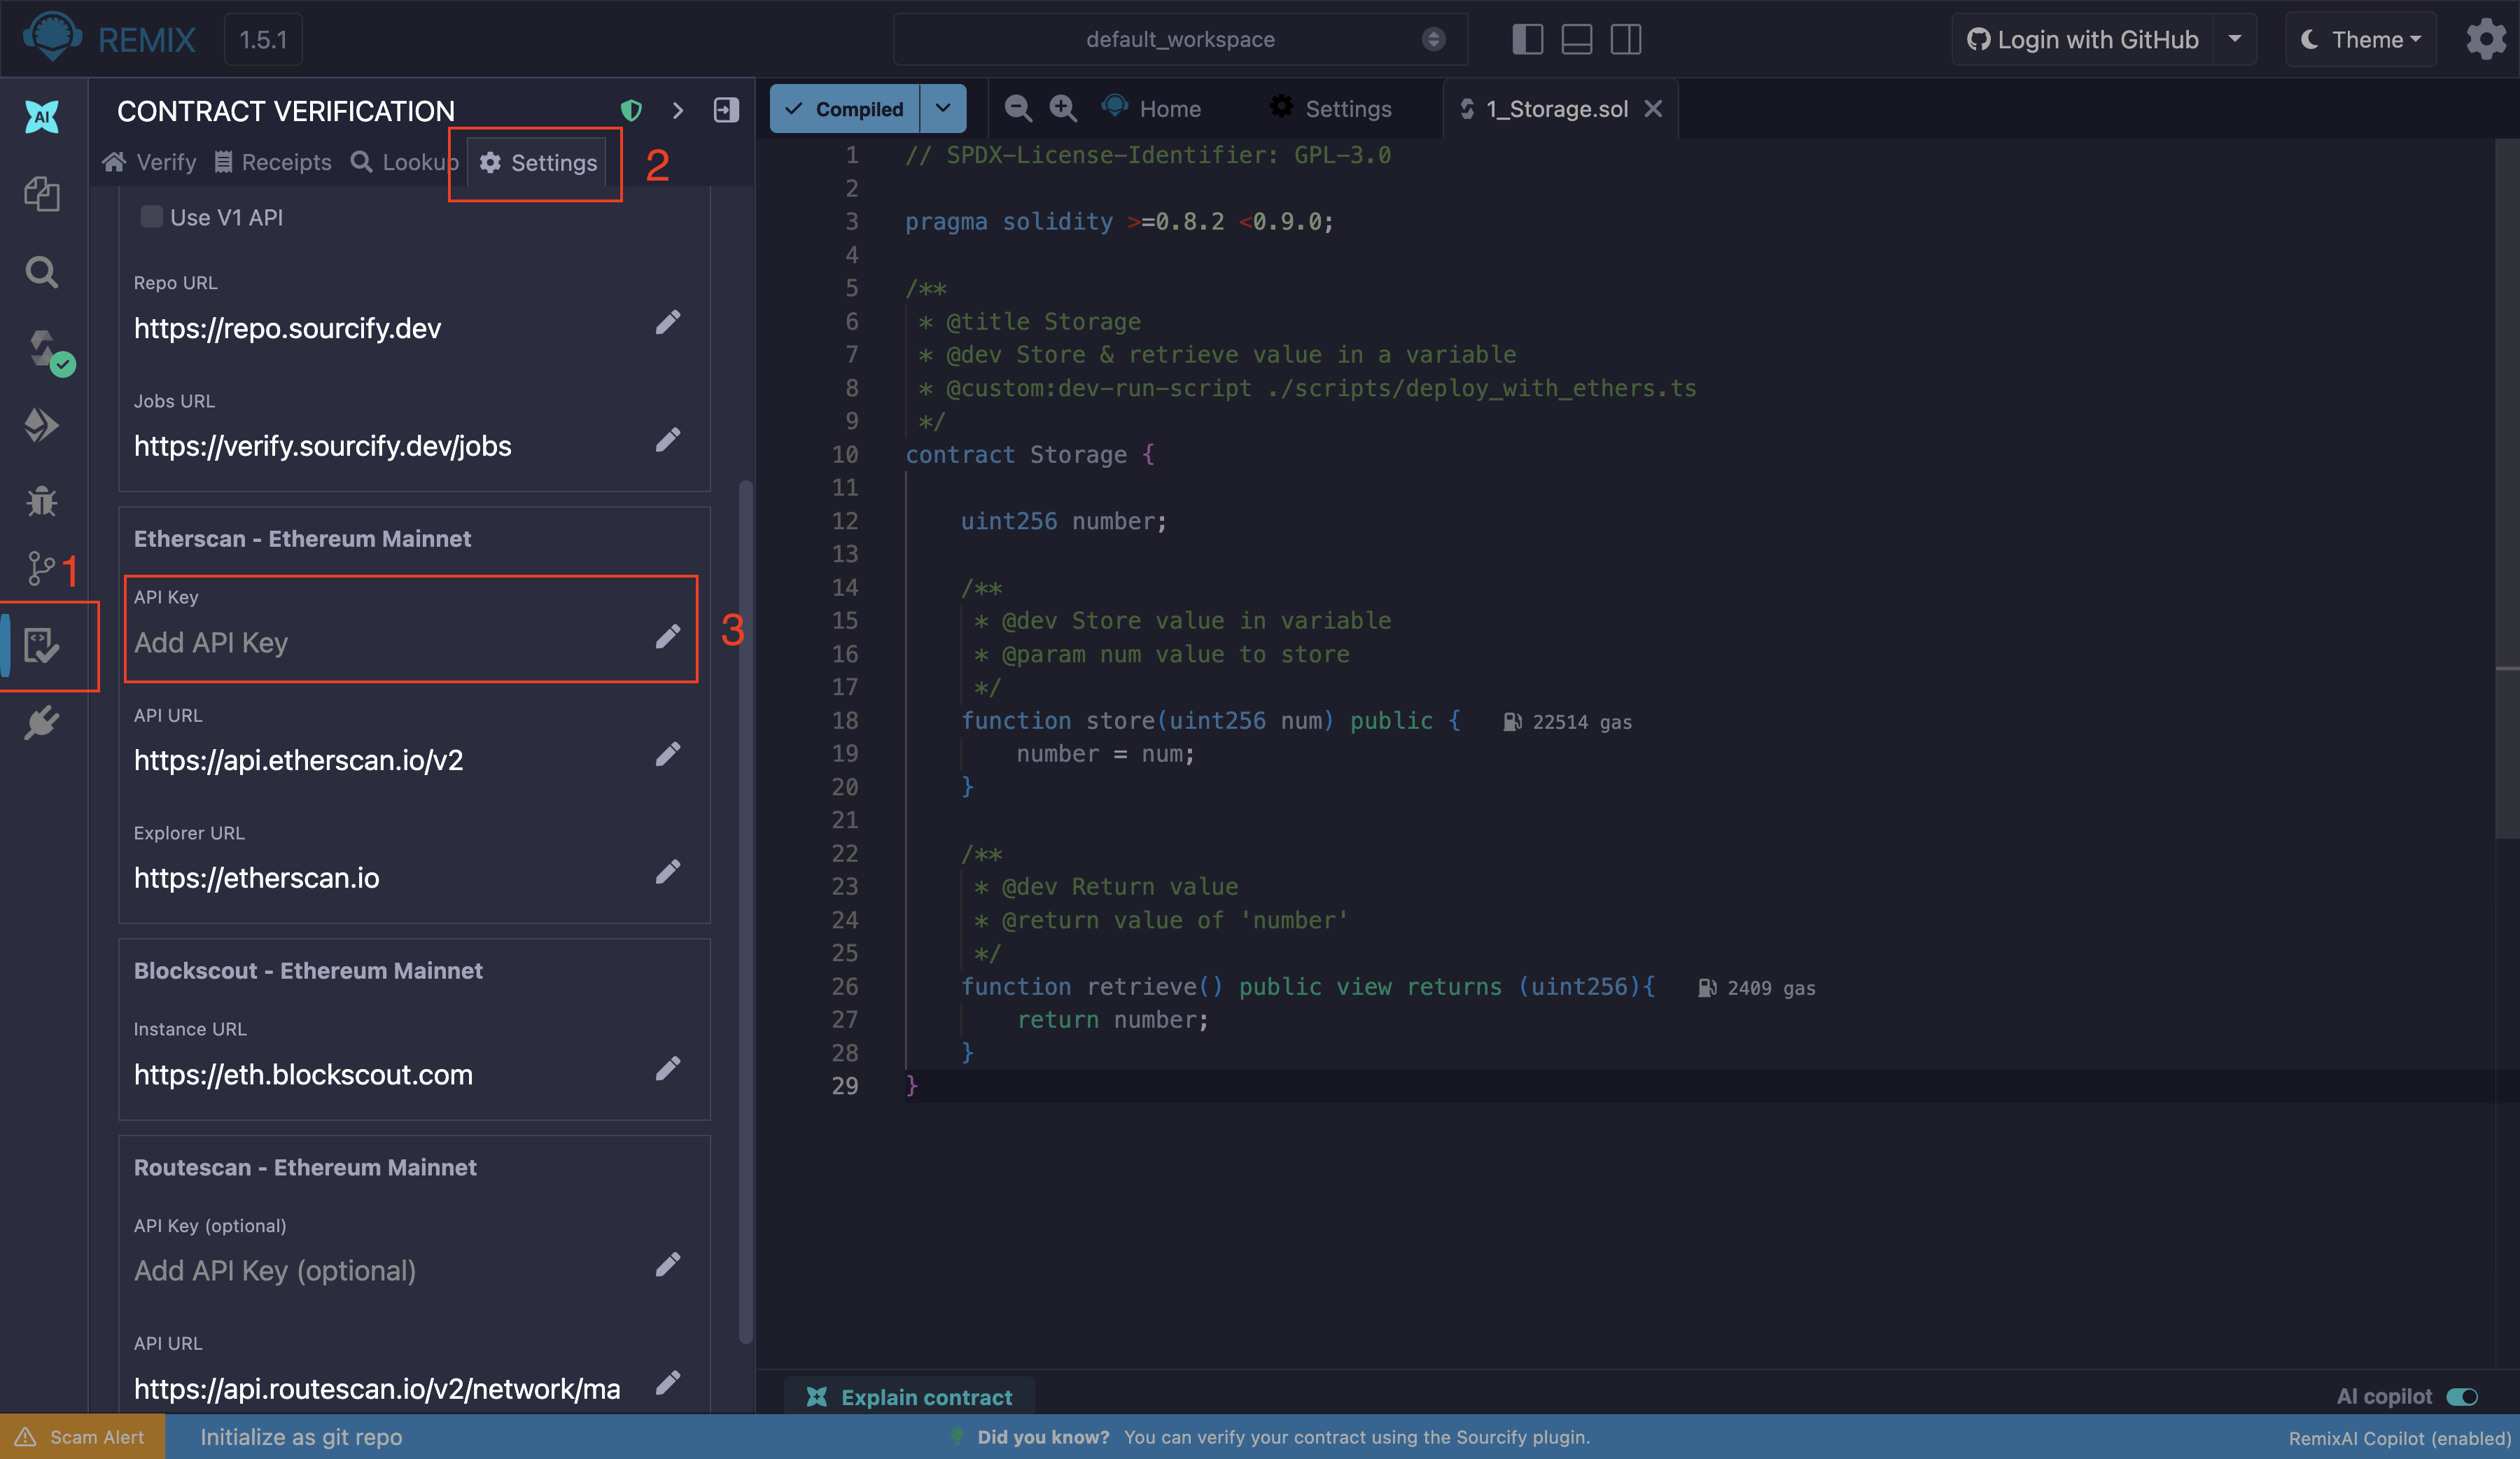Screen dimensions: 2520x1459
Task: Click the https://repo.sourcify.dev value
Action: tap(287, 329)
